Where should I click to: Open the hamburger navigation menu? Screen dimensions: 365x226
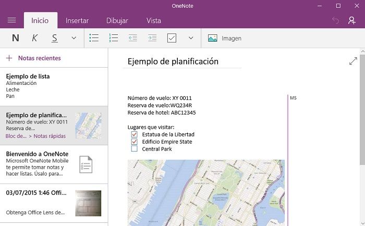click(11, 20)
